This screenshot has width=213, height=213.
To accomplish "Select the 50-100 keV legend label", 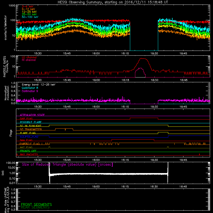I will point(30,17).
